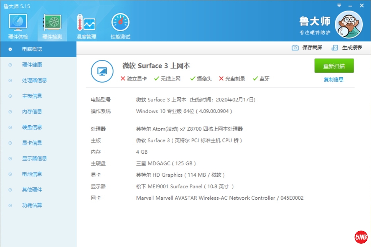Click the camera icon for 保存截屏
The width and height of the screenshot is (371, 247).
(x=295, y=48)
